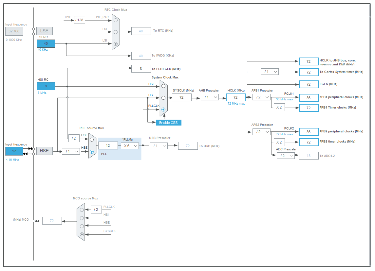375x271 pixels.
Task: Click the HSE input frequency field 12
Action: tap(14, 151)
